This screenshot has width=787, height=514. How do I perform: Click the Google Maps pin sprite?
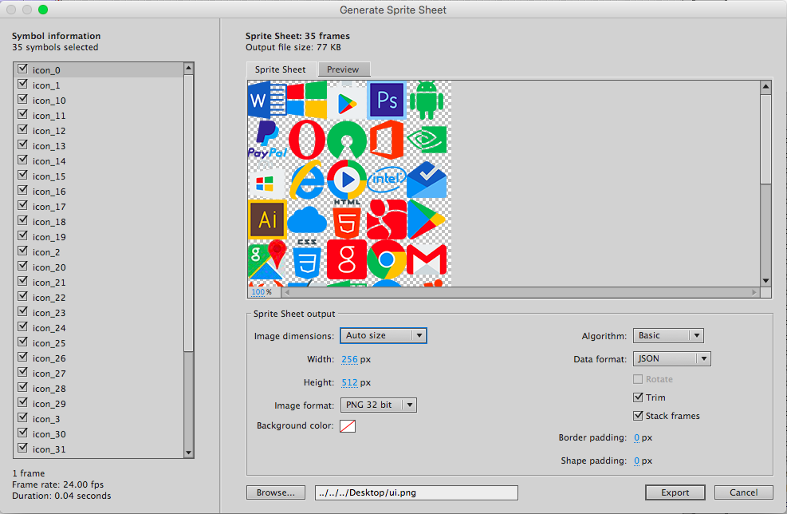(267, 259)
